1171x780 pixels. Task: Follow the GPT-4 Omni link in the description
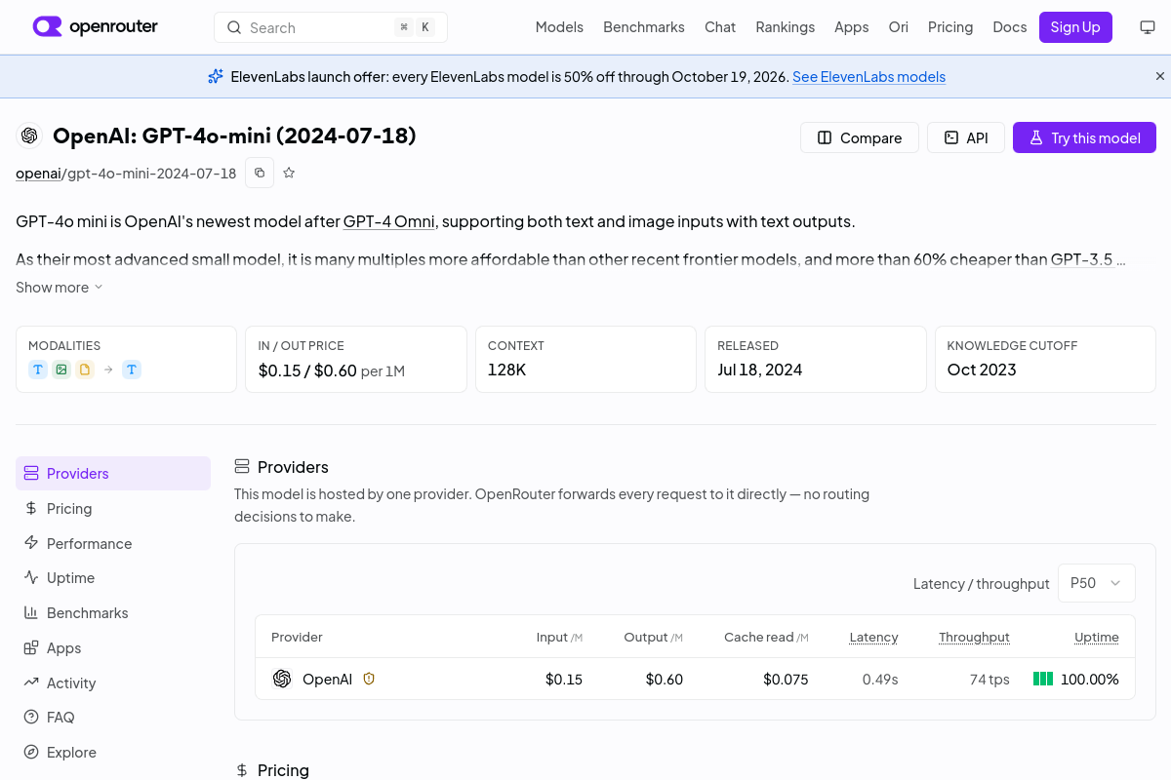point(390,221)
